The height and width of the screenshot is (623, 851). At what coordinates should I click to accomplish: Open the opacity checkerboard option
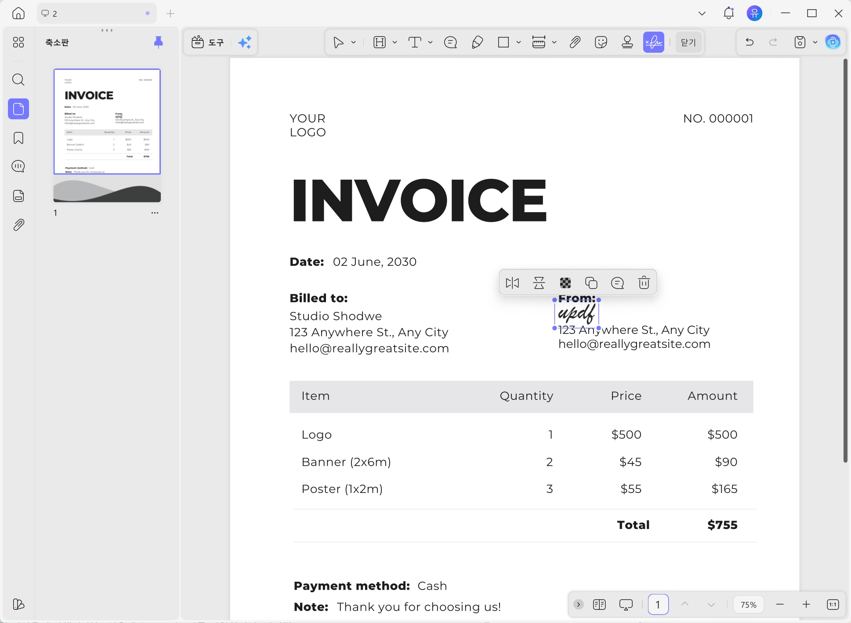[x=565, y=283]
